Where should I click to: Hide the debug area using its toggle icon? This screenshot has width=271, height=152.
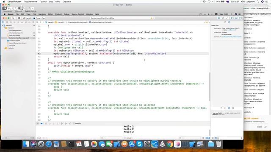click(38, 124)
